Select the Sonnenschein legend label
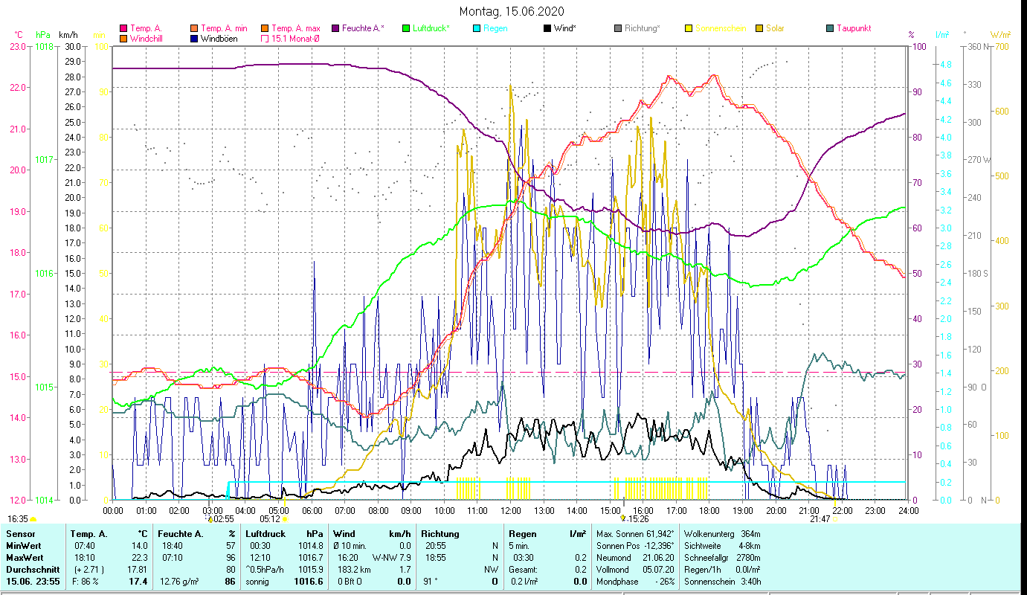This screenshot has width=1027, height=595. coord(718,29)
